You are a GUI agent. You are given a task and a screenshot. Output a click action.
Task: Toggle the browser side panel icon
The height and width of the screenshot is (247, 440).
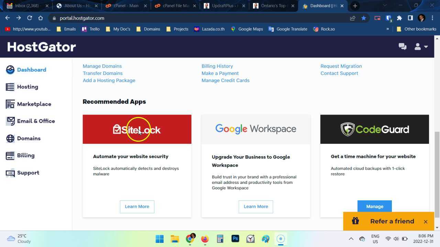tap(410, 18)
